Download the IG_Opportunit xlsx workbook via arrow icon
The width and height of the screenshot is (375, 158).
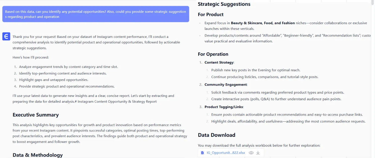click(x=258, y=153)
